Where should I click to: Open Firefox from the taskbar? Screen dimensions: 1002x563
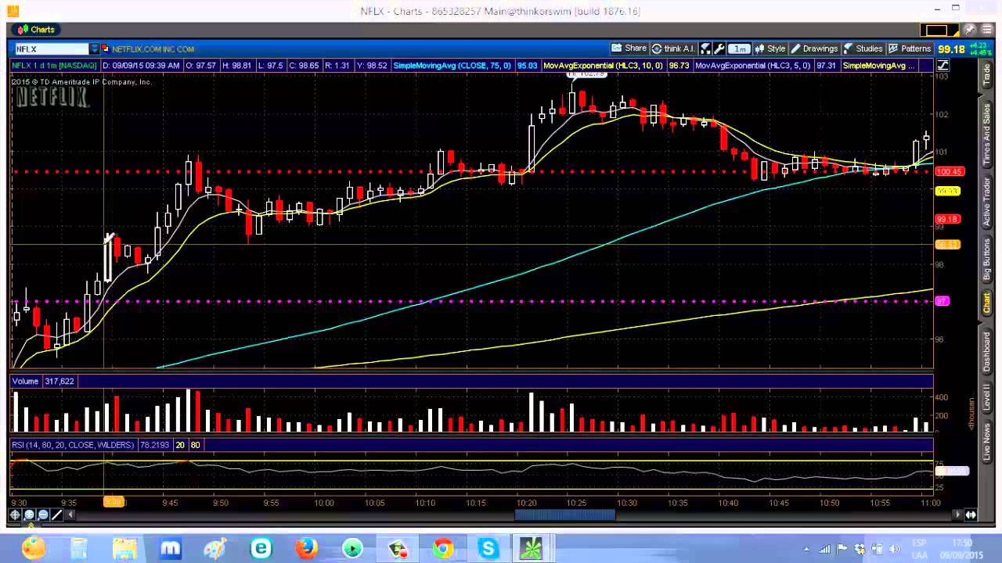point(306,549)
